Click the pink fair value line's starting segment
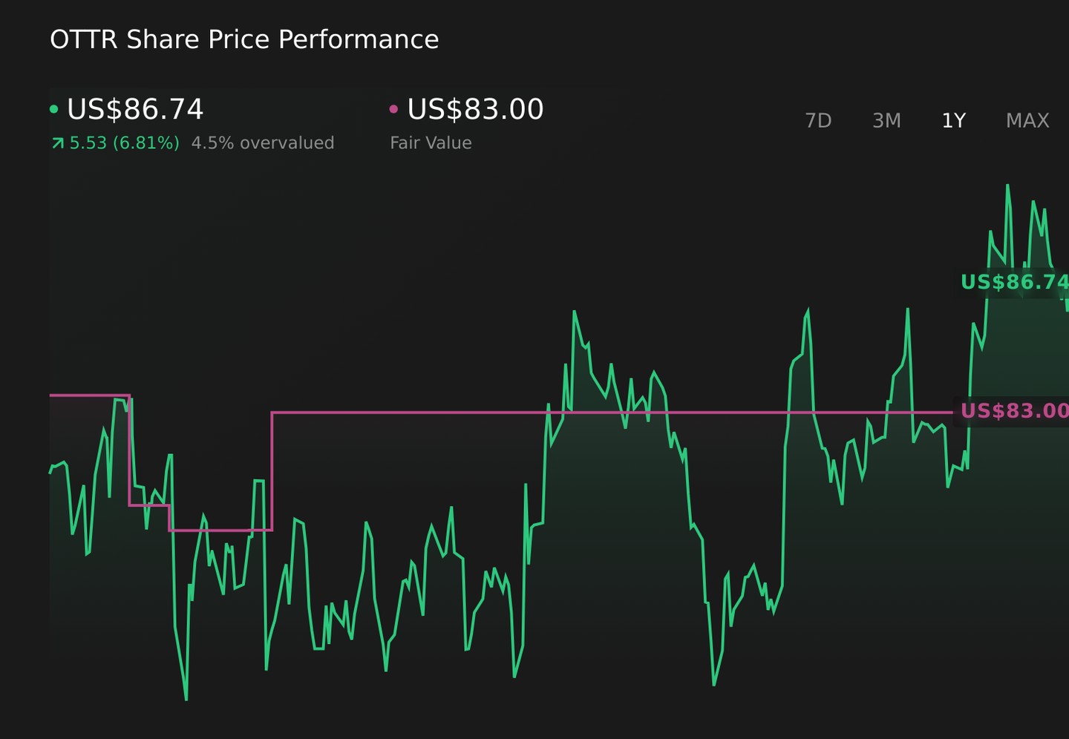Image resolution: width=1069 pixels, height=739 pixels. coord(89,395)
